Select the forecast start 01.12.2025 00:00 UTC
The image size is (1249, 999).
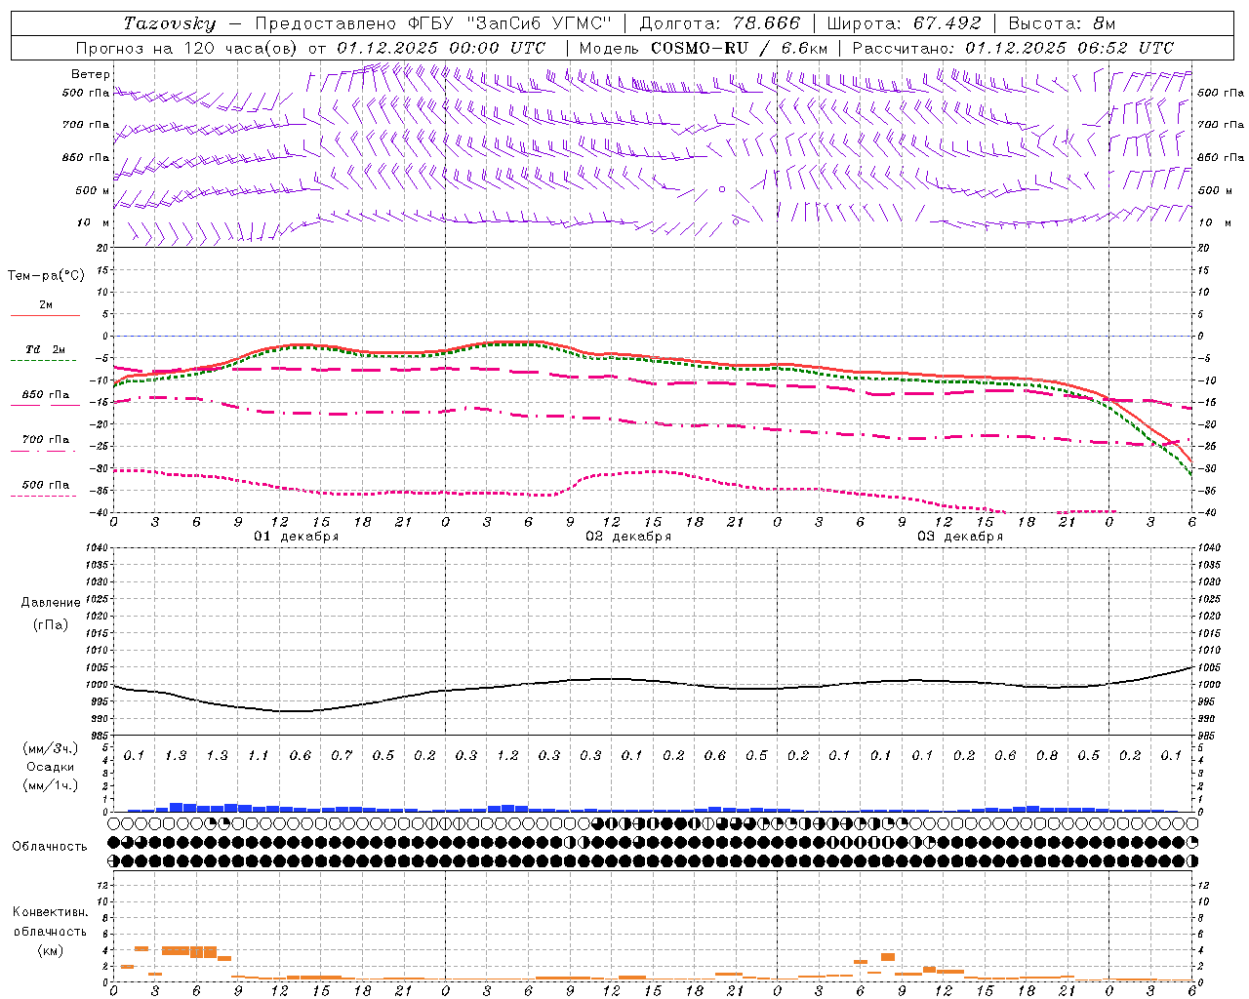click(440, 48)
